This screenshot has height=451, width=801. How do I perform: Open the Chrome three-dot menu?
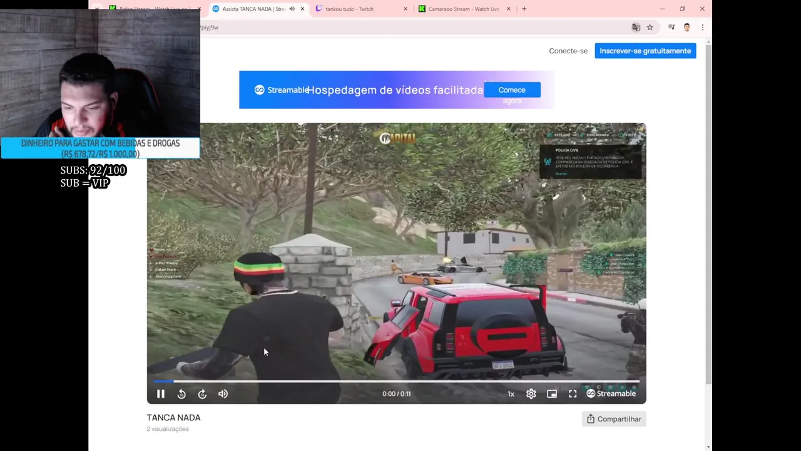(702, 28)
